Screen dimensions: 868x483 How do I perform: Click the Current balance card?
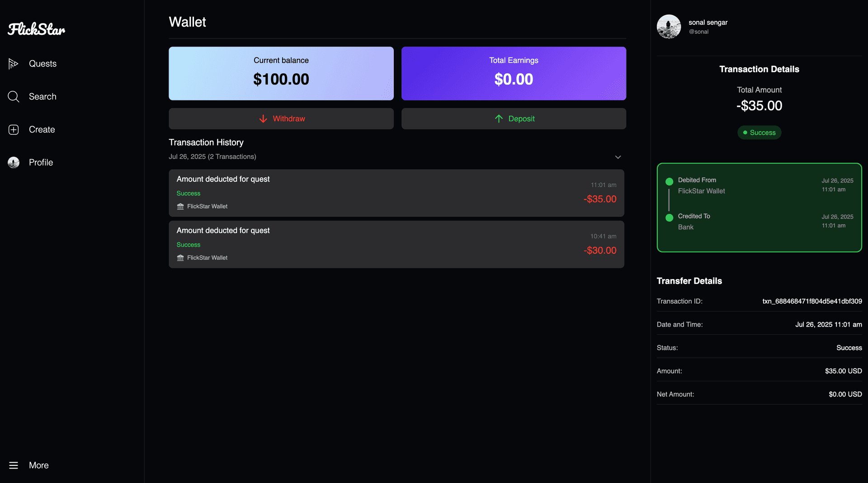click(281, 73)
